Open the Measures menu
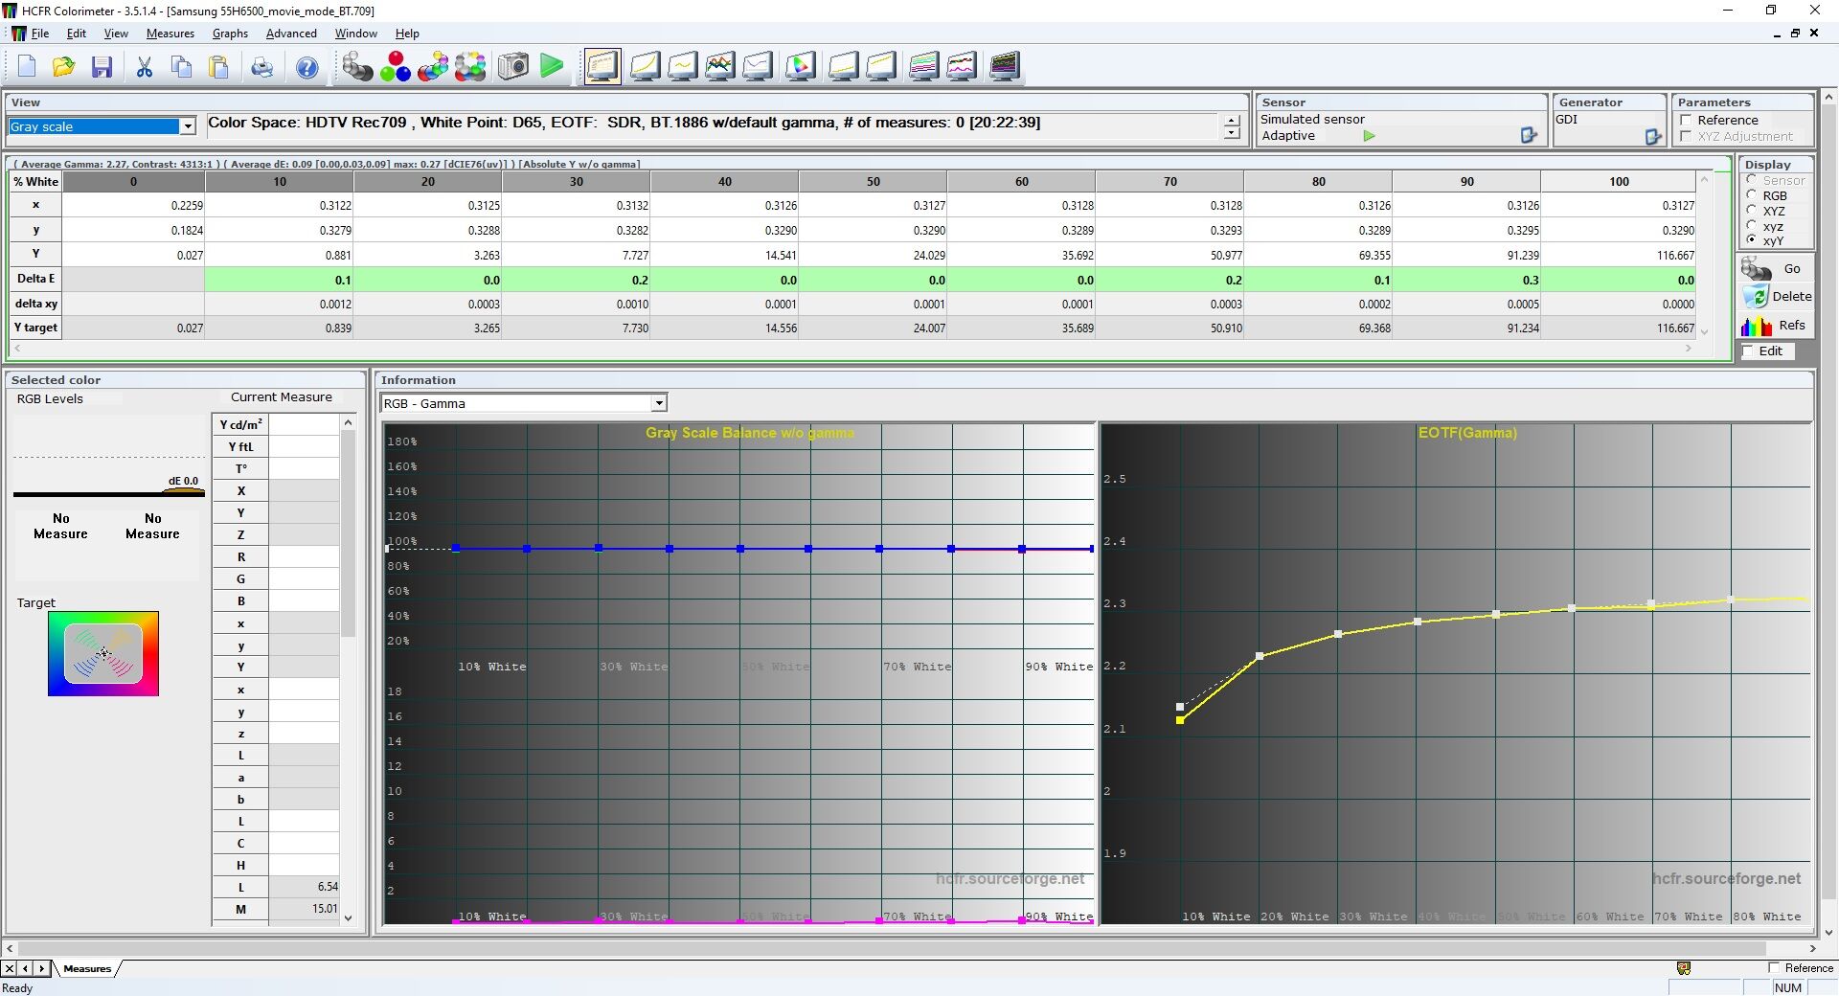This screenshot has height=996, width=1839. click(x=170, y=34)
